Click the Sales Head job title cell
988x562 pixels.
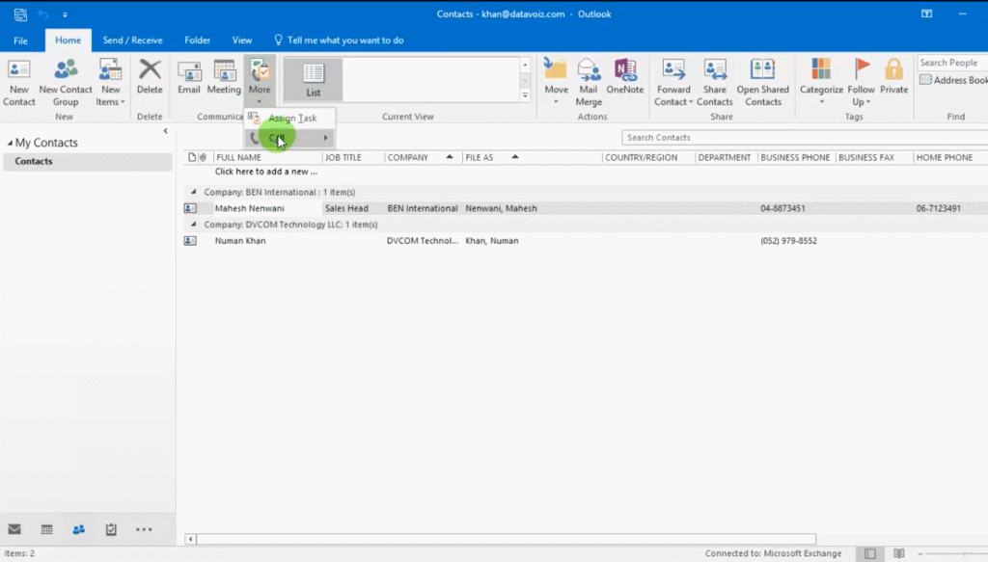pos(346,208)
